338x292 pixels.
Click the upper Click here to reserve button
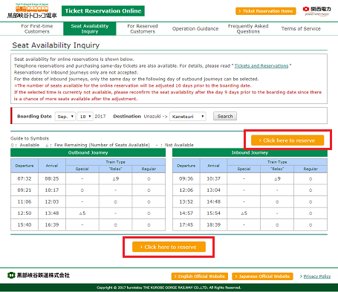click(287, 140)
